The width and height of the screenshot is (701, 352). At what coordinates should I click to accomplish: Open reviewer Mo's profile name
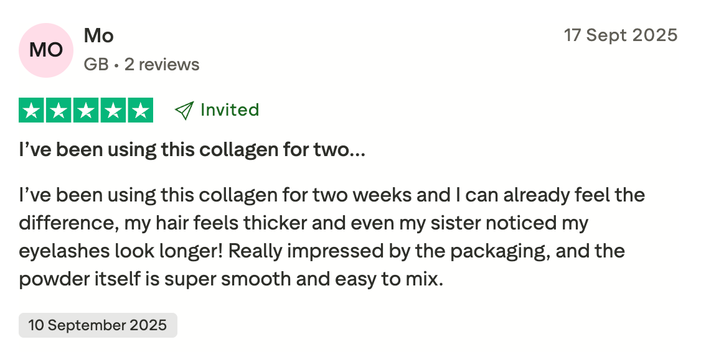[98, 36]
